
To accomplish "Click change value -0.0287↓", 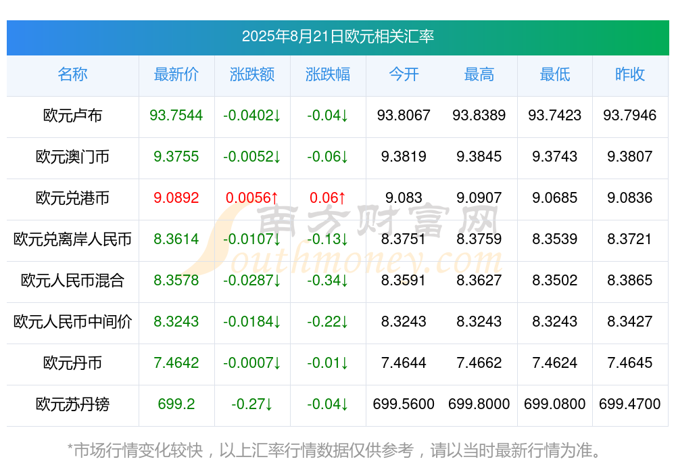I will pos(251,281).
